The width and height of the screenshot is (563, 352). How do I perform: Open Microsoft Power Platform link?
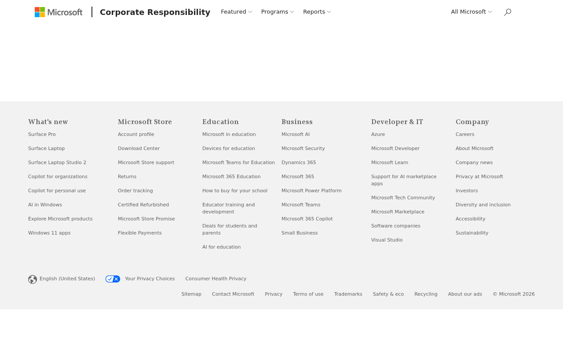click(311, 191)
